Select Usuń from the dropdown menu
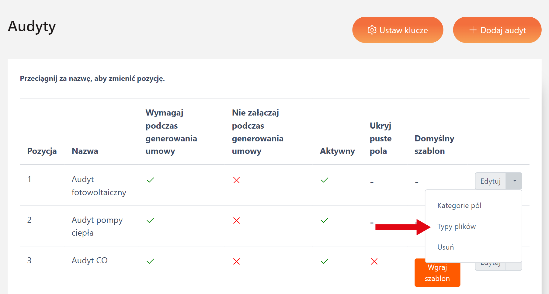 [x=445, y=247]
